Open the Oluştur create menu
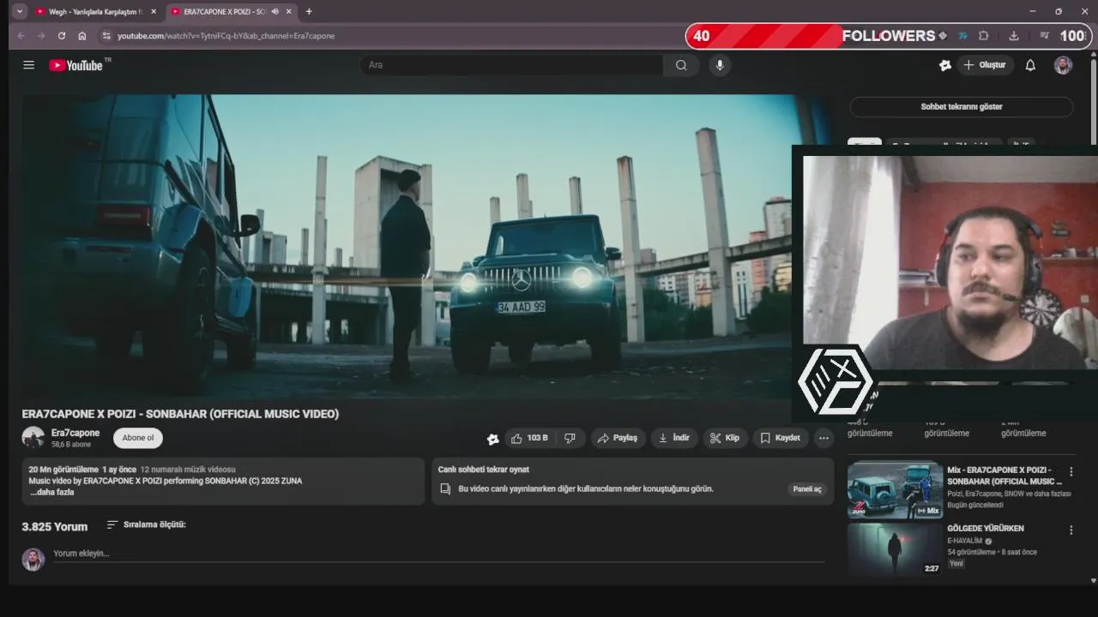 [x=984, y=65]
